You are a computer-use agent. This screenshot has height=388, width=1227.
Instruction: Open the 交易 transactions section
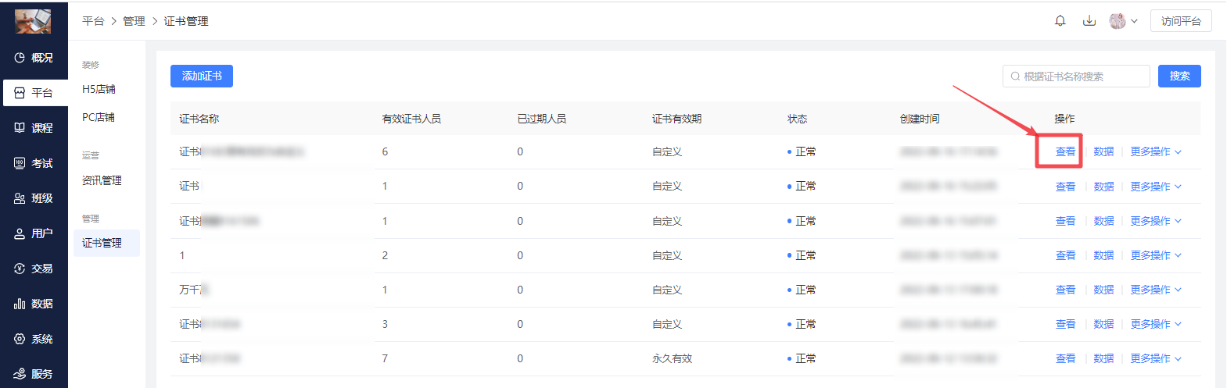coord(34,269)
